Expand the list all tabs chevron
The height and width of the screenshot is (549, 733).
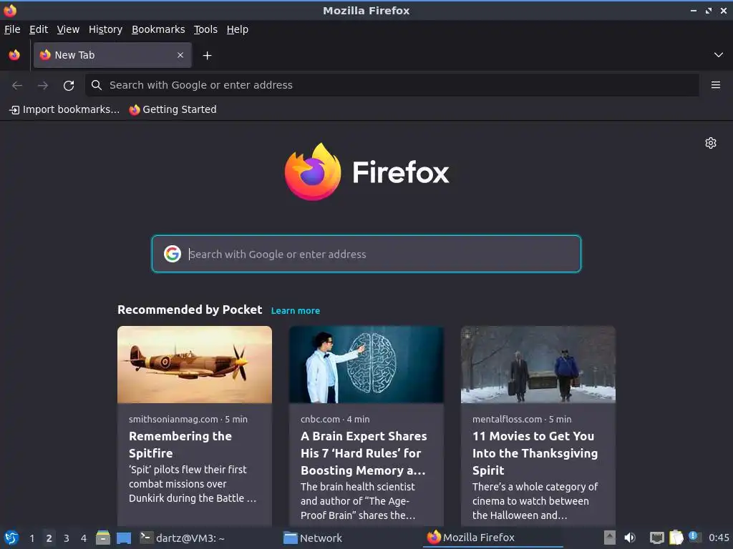click(719, 55)
